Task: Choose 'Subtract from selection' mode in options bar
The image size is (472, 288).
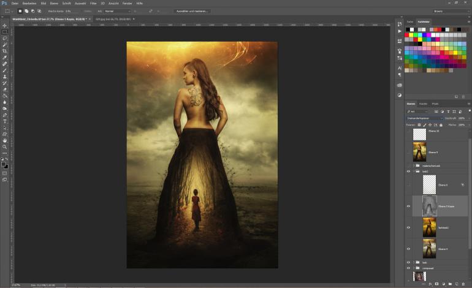Action: [33, 11]
